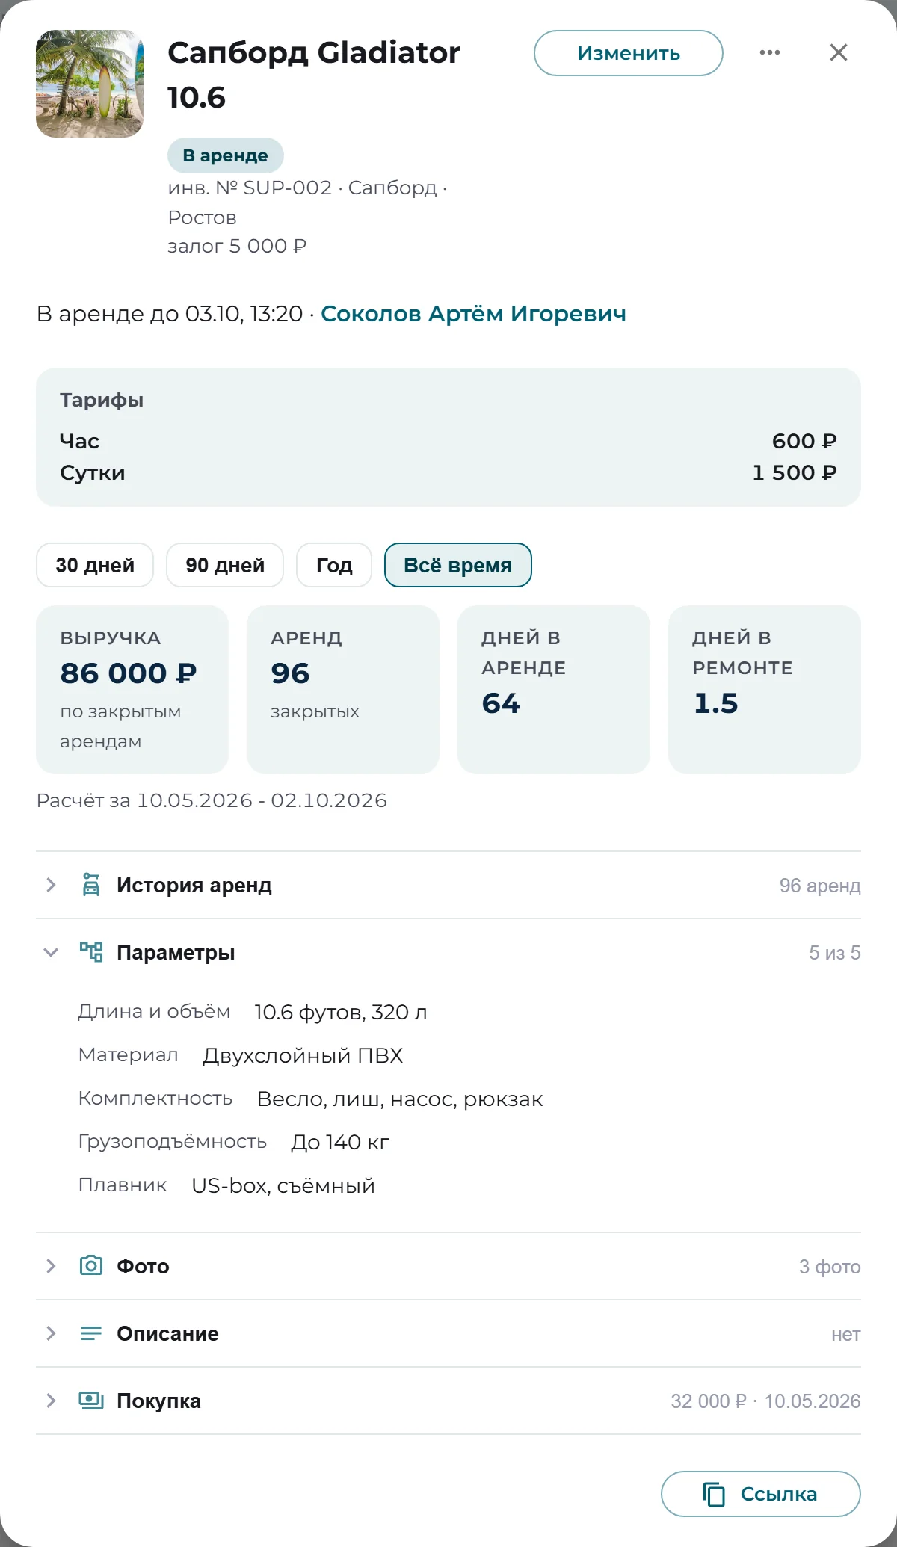
Task: Click the Дней в ремонте 1.5 card
Action: 765,689
